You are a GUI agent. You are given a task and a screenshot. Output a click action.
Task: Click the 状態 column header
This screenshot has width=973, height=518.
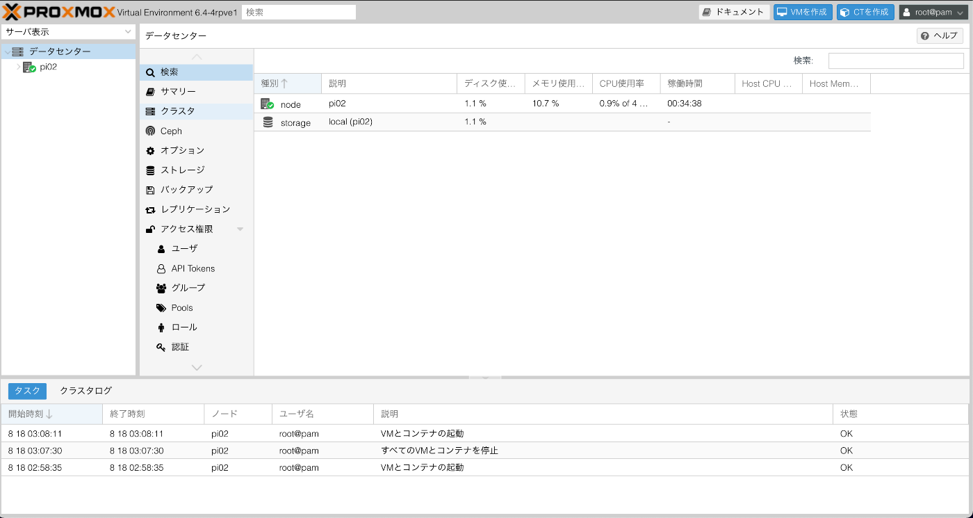[x=900, y=414]
